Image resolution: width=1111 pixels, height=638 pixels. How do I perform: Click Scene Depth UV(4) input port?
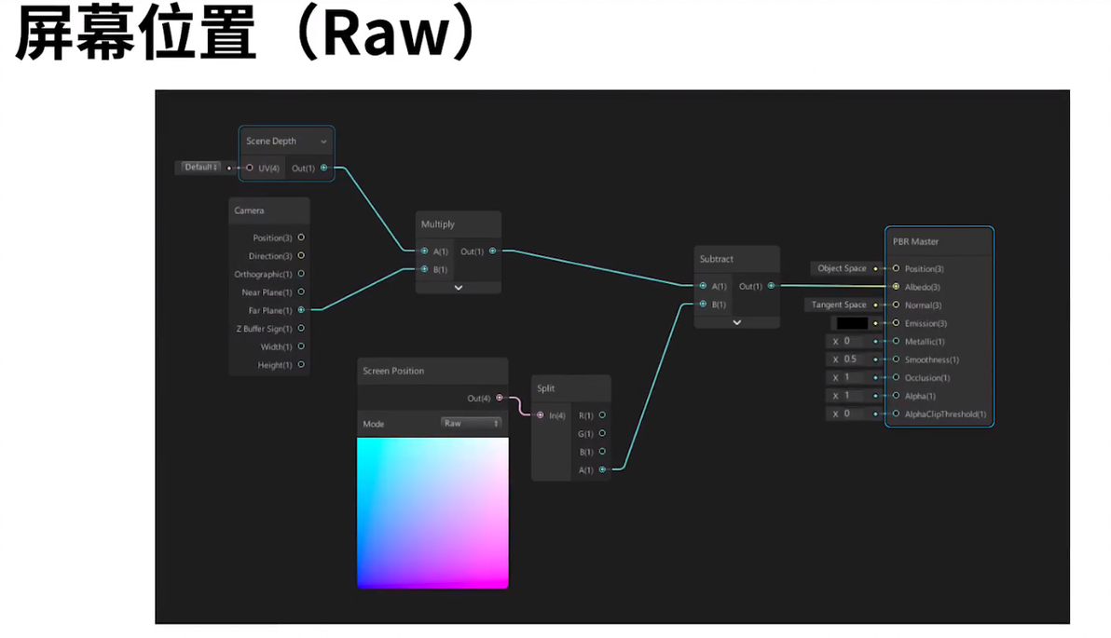[x=250, y=168]
